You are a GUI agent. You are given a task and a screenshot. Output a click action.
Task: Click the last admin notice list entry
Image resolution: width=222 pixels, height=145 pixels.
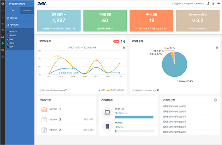175,132
